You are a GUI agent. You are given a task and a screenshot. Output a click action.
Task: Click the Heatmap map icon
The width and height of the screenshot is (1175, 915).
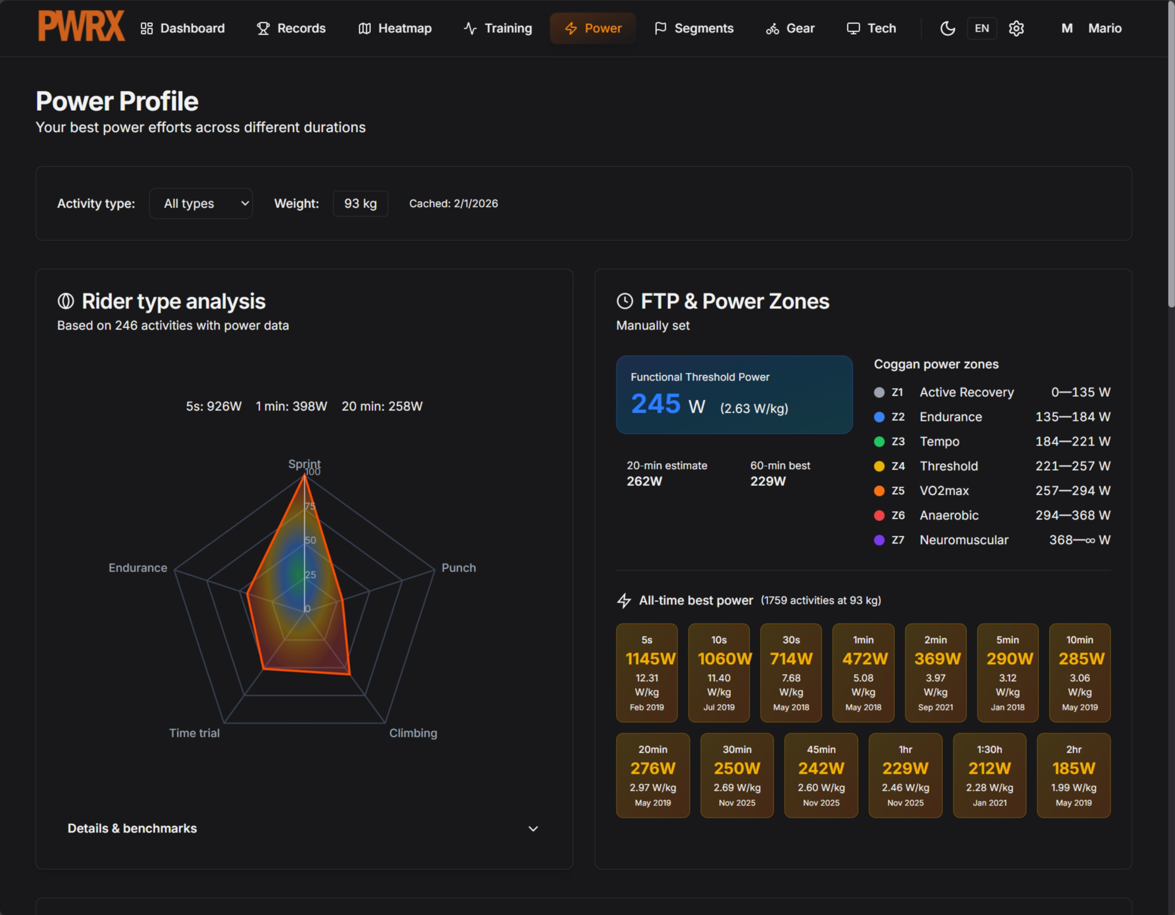point(365,28)
